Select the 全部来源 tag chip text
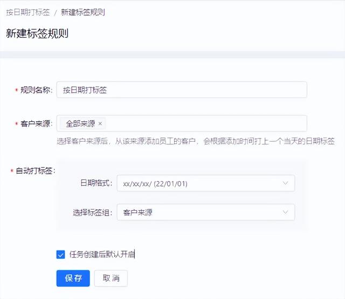The width and height of the screenshot is (345, 299). click(x=80, y=124)
